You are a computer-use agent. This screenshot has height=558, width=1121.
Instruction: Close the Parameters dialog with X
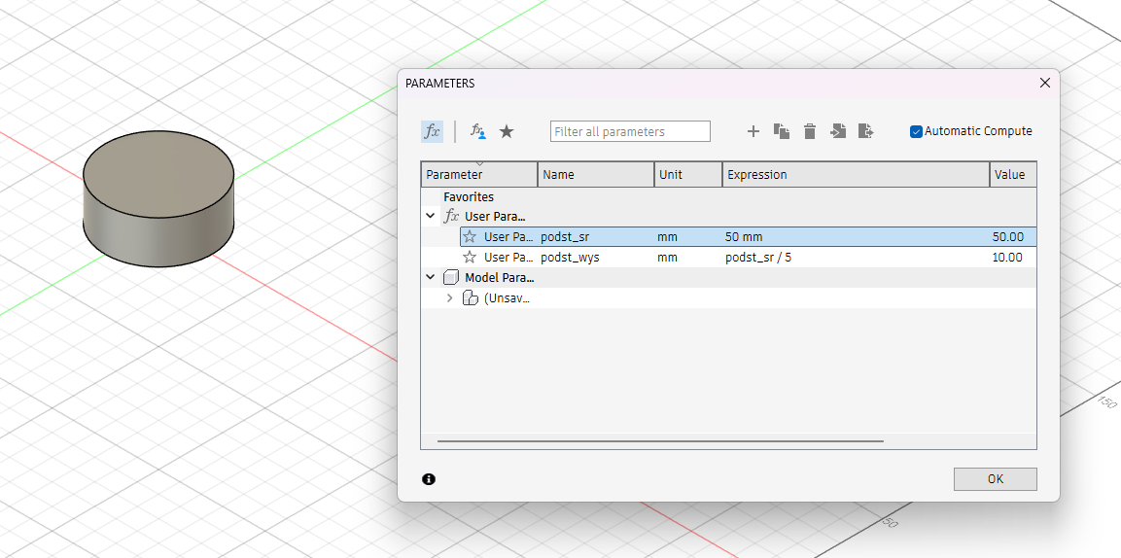1045,84
